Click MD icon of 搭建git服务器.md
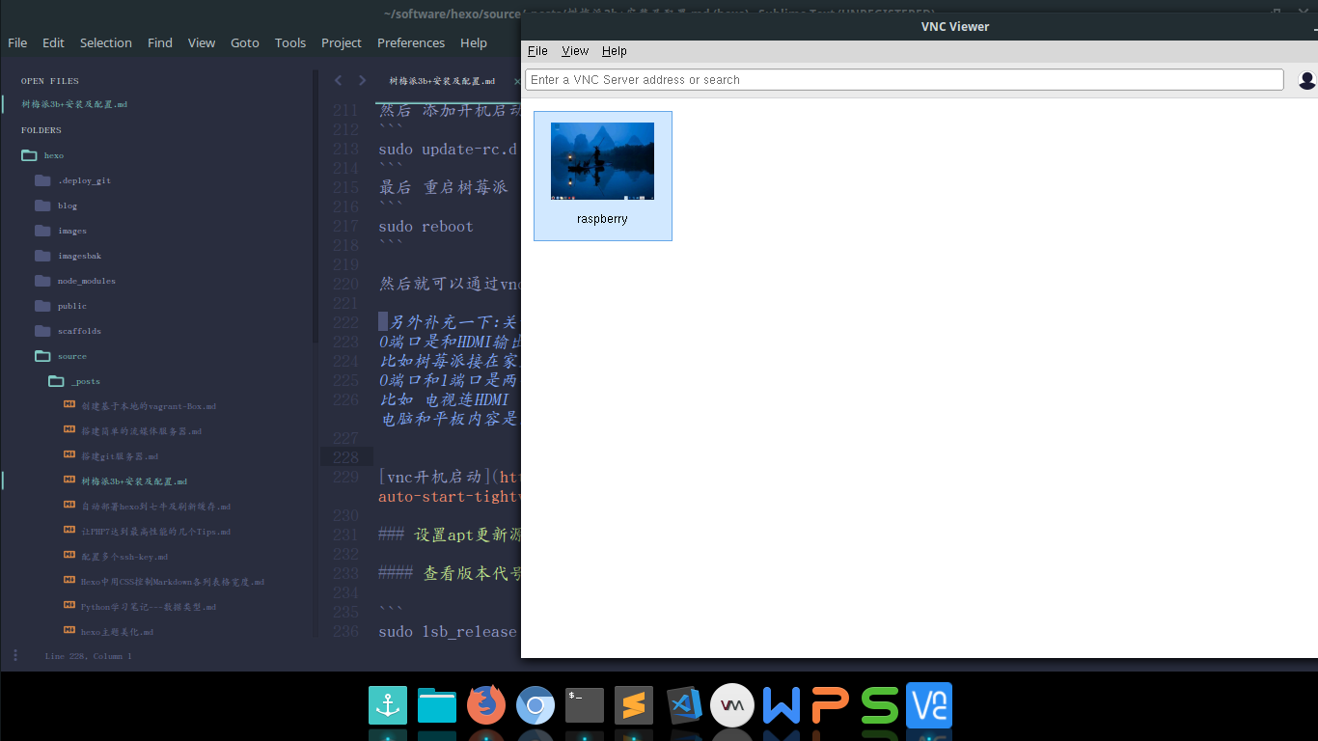Image resolution: width=1318 pixels, height=741 pixels. click(69, 455)
